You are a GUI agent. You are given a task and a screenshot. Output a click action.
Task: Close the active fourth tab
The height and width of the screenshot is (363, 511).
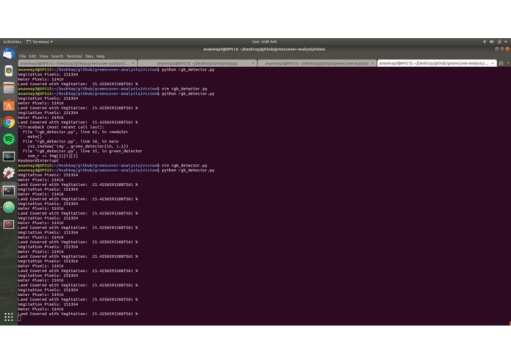[493, 63]
